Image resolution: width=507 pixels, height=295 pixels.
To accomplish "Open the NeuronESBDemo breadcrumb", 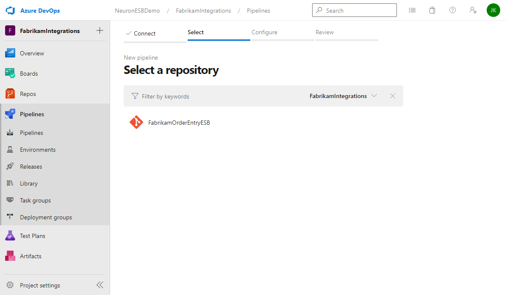I will (137, 11).
